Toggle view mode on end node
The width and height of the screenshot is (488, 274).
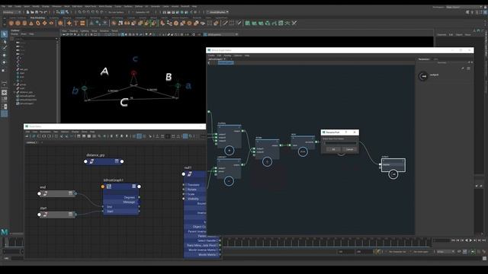(71, 193)
